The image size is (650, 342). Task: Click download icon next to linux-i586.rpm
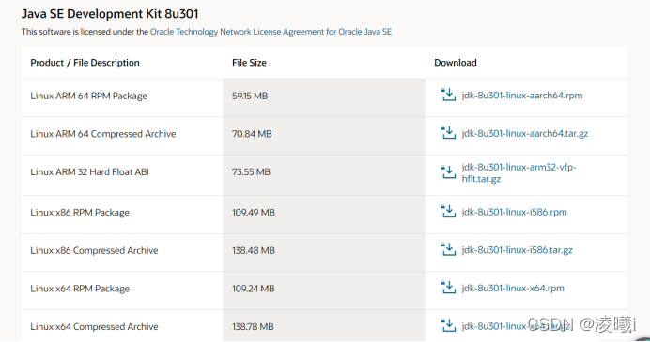[x=448, y=212]
